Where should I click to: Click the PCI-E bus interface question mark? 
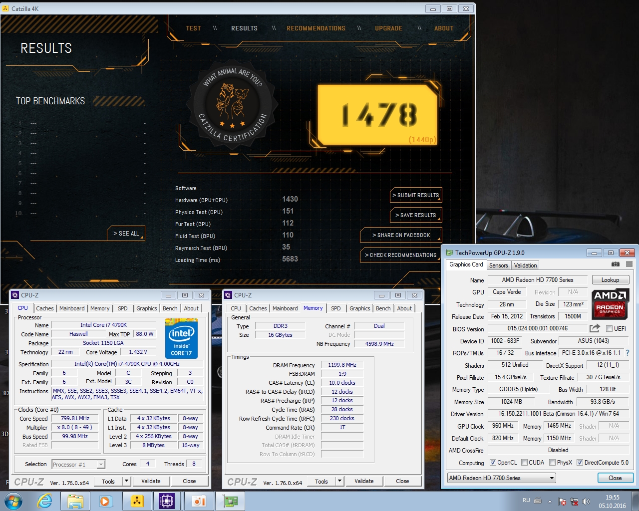coord(628,353)
